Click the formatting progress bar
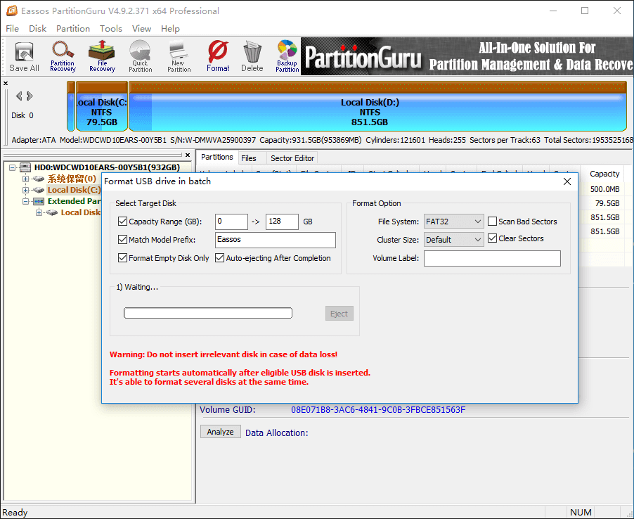Screen dimensions: 634x519 pyautogui.click(x=208, y=313)
